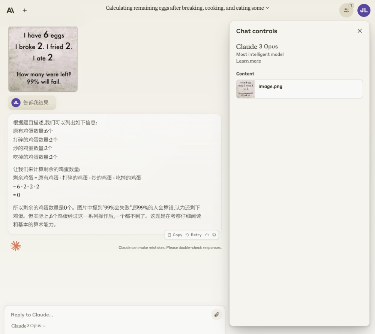Image resolution: width=375 pixels, height=334 pixels.
Task: Open the JL user avatar menu
Action: (x=364, y=10)
